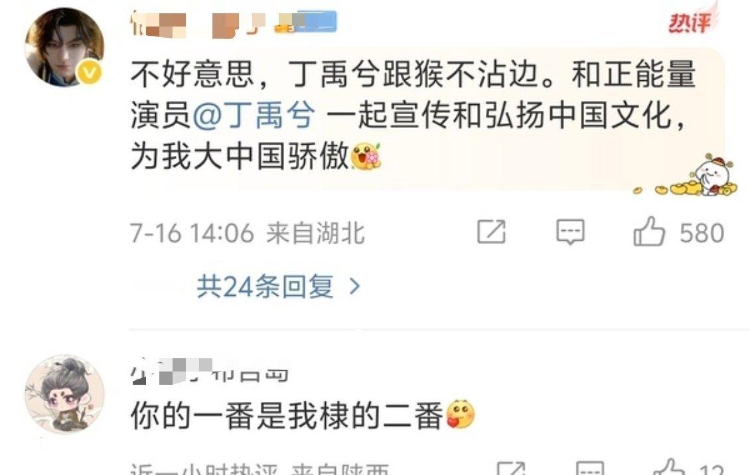The height and width of the screenshot is (475, 750).
Task: Tap the comment text 你的一番是我棣的二番
Action: (x=287, y=415)
